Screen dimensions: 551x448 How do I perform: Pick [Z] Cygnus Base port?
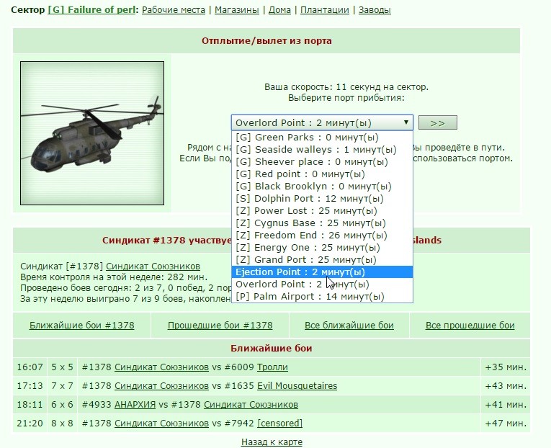coord(322,223)
